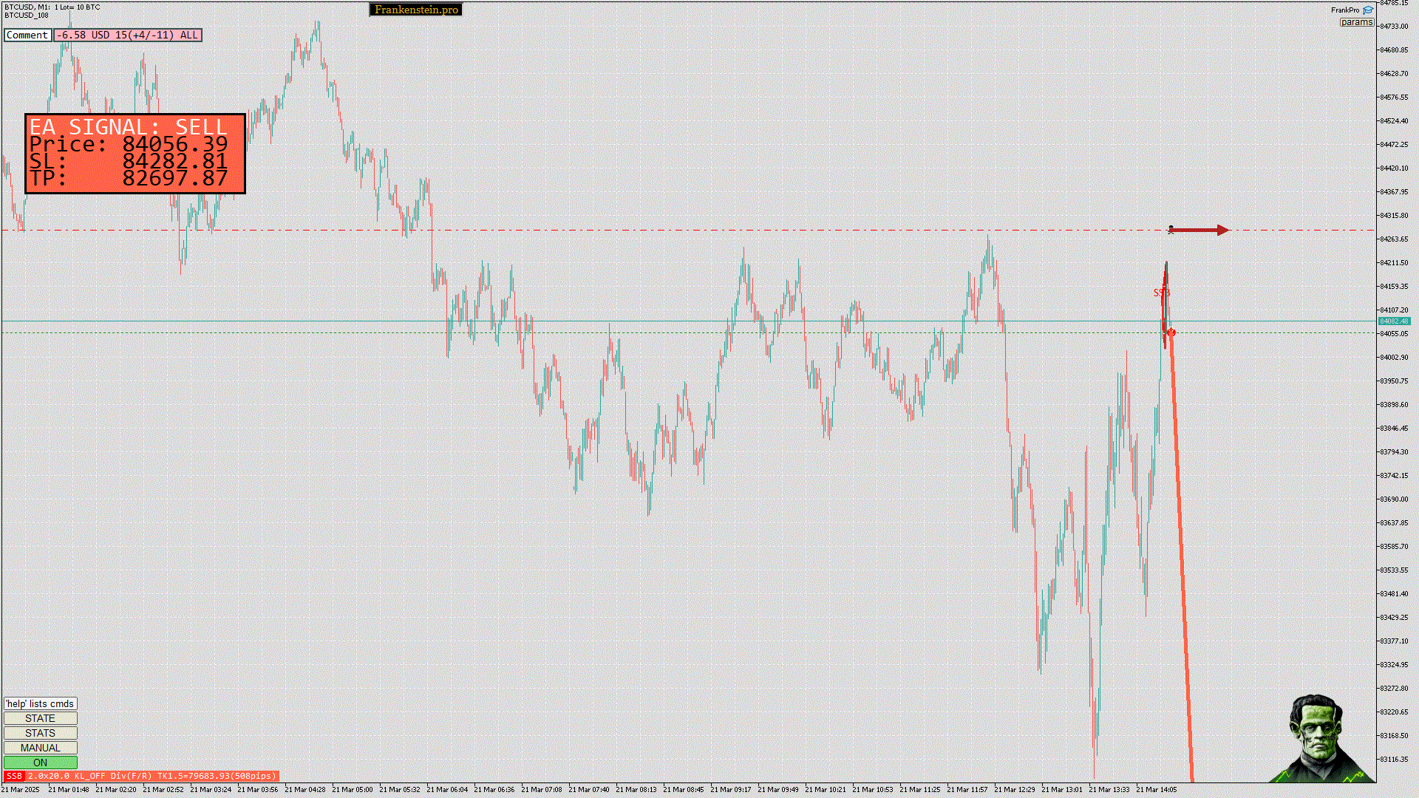Click the SSB badge in status strip
Viewport: 1419px width, 798px height.
pyautogui.click(x=14, y=776)
